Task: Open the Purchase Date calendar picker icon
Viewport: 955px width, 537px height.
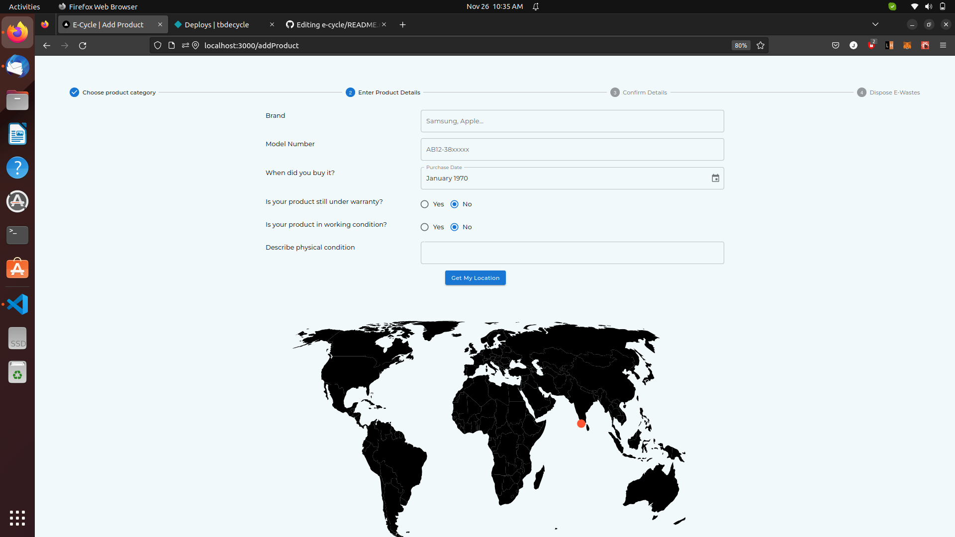Action: click(715, 178)
